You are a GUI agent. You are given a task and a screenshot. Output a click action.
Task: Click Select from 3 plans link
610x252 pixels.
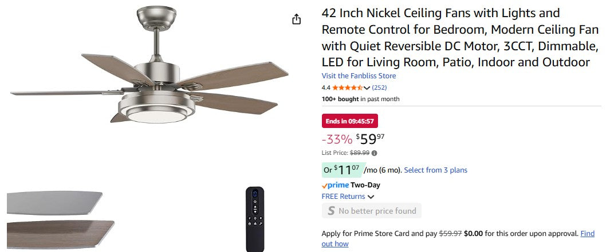435,170
